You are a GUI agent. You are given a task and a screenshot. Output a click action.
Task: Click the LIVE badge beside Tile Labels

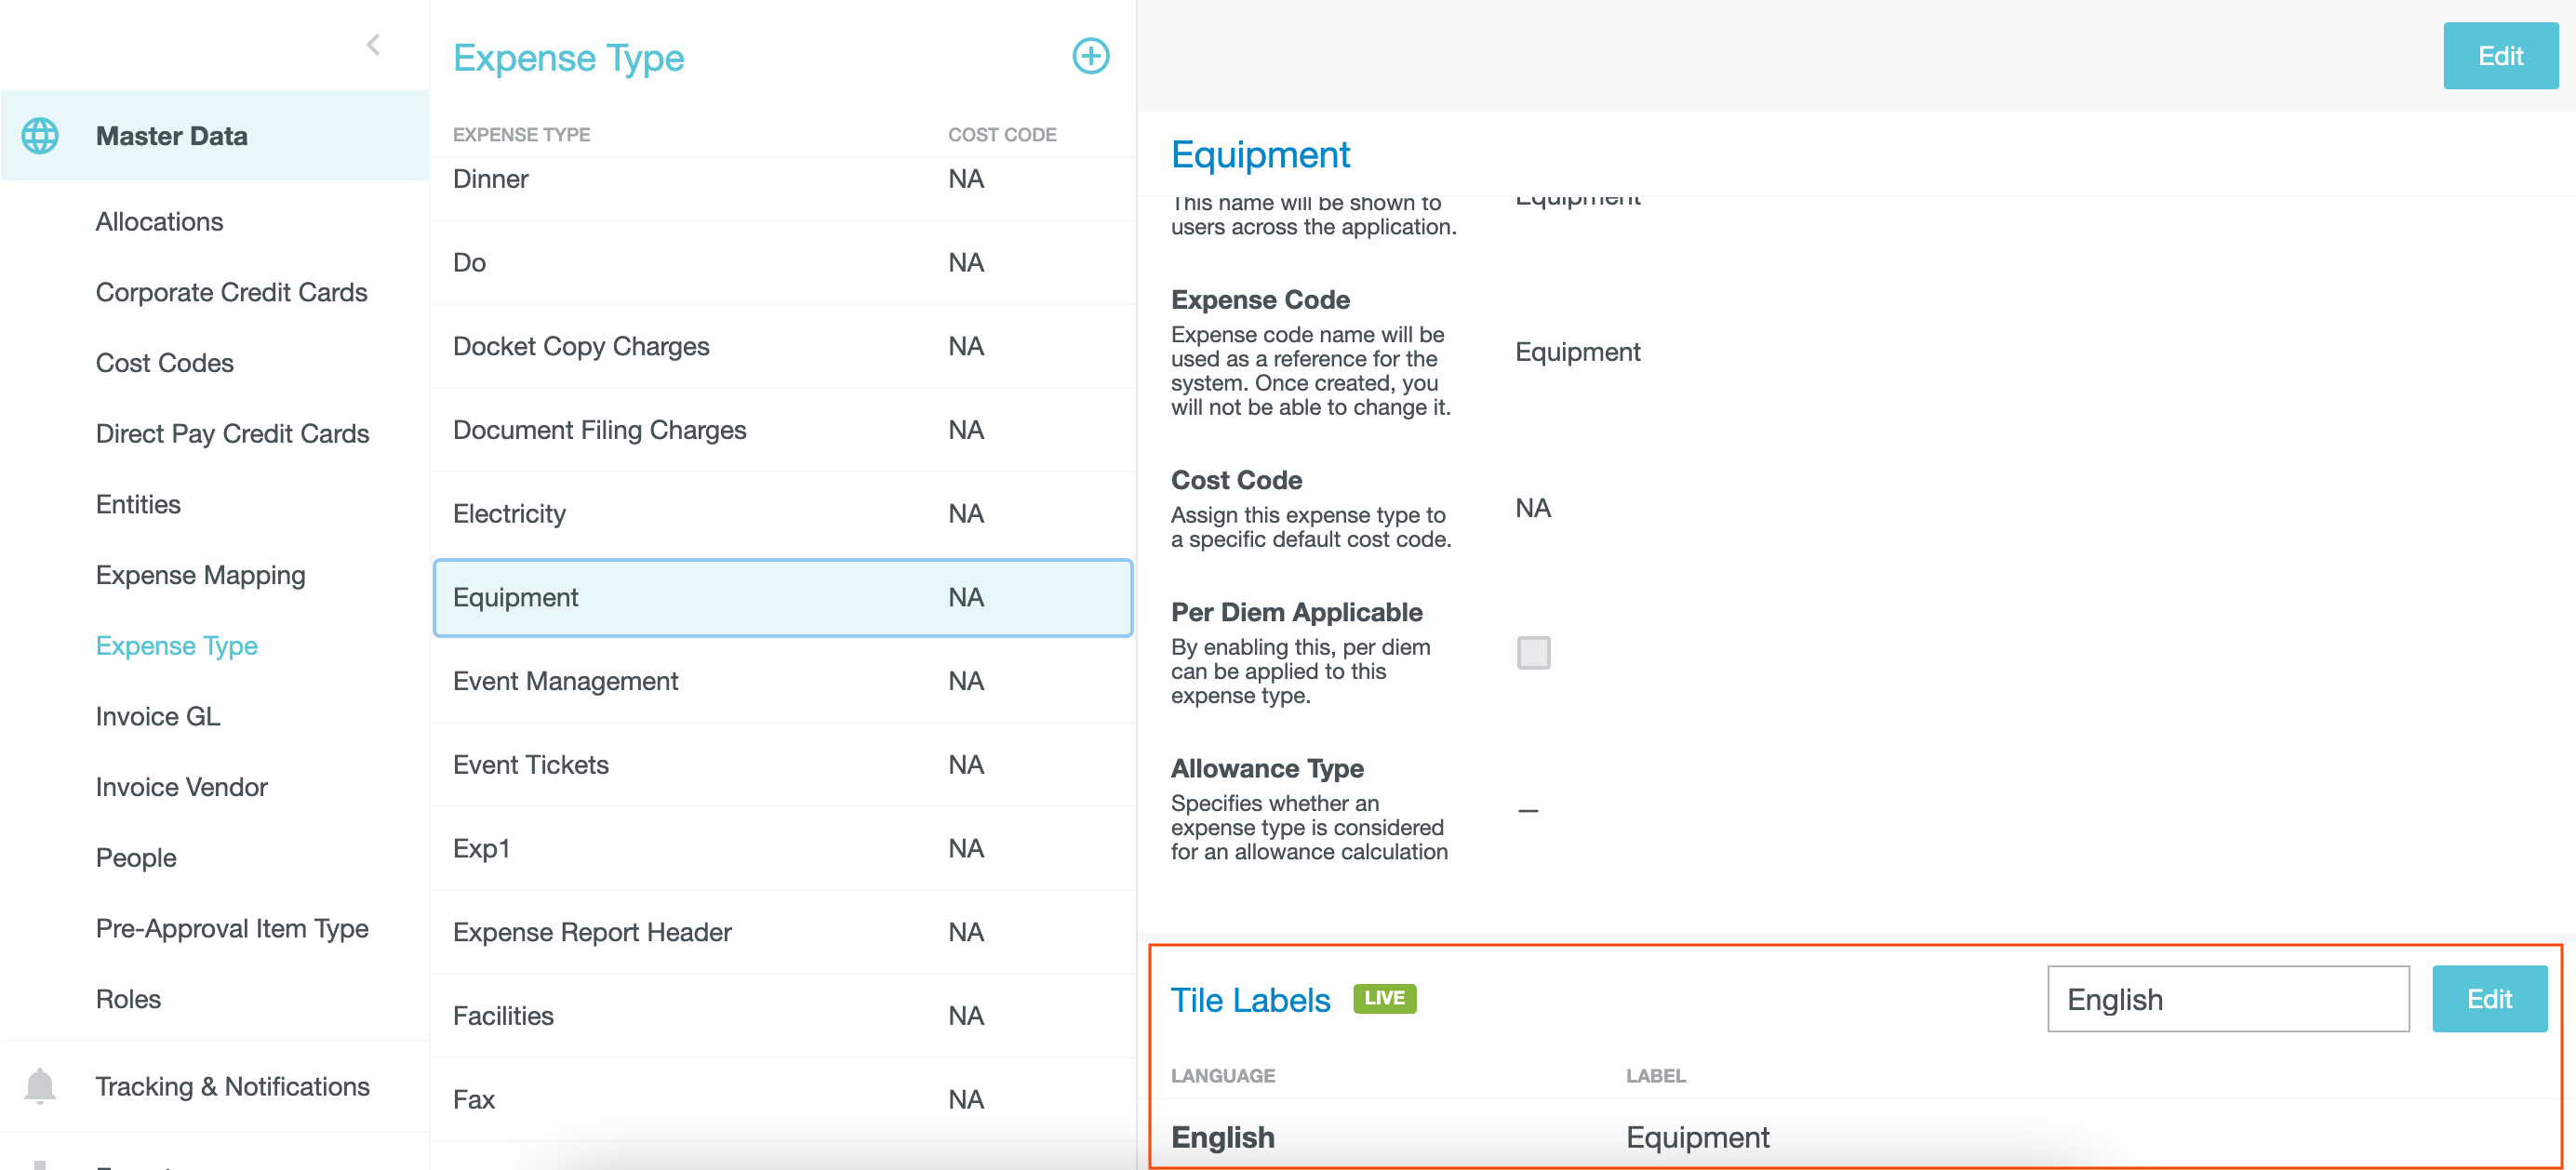coord(1384,998)
